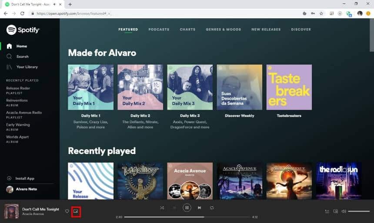Adjust the volume slider
The width and height of the screenshot is (374, 223).
tap(359, 211)
